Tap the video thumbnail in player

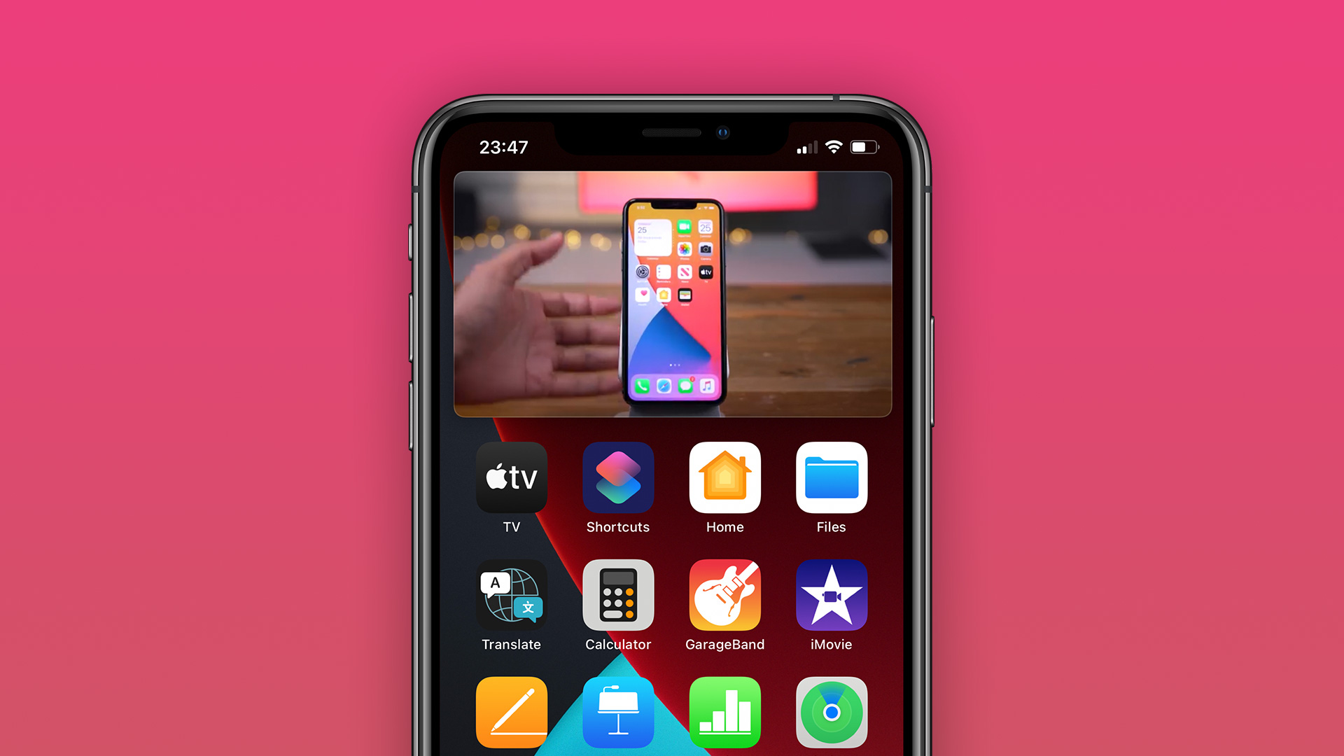click(x=671, y=293)
